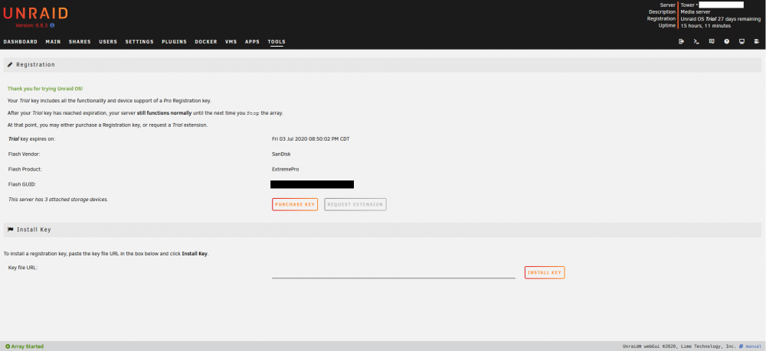The image size is (766, 351).
Task: Click the trial expiry date text
Action: click(311, 139)
